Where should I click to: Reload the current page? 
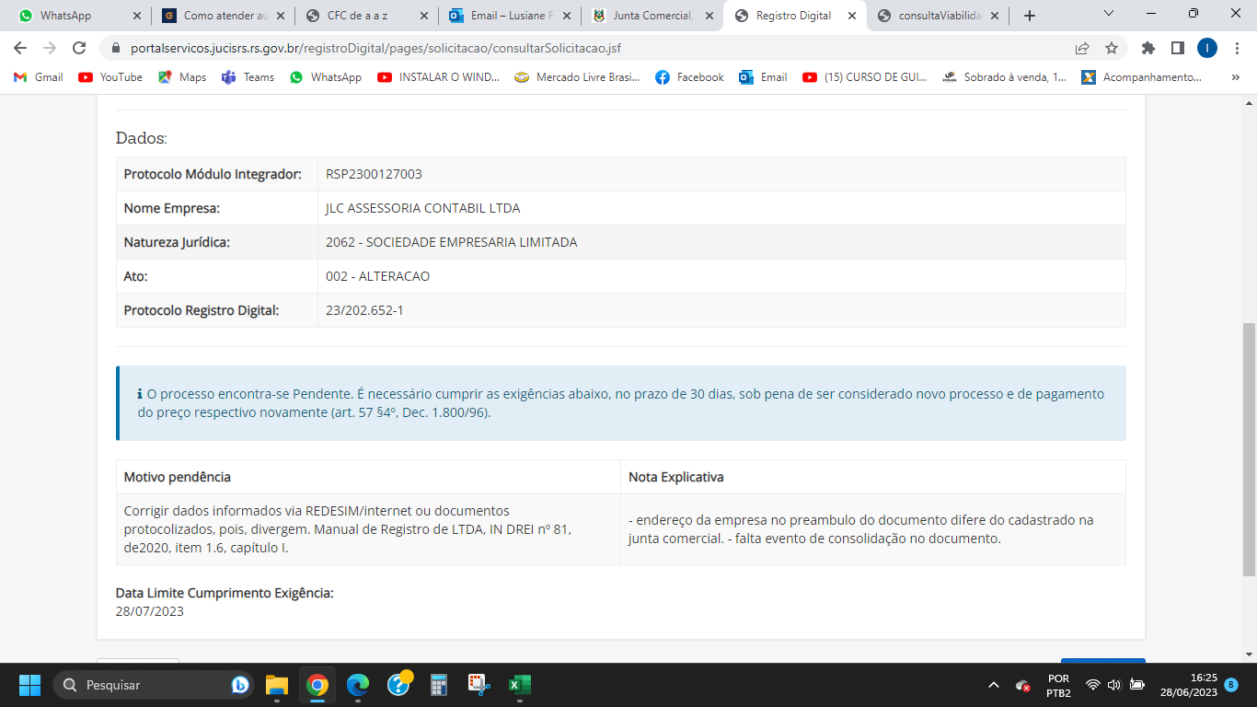pyautogui.click(x=79, y=48)
